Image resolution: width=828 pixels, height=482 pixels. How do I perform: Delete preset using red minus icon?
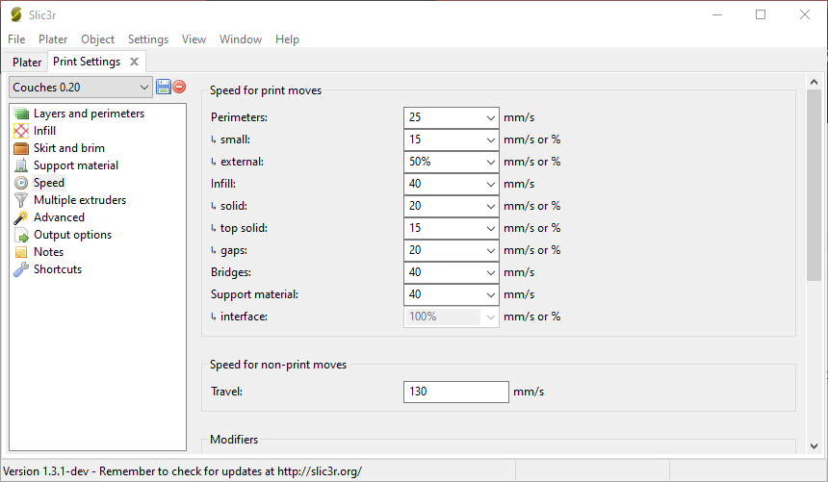[179, 87]
